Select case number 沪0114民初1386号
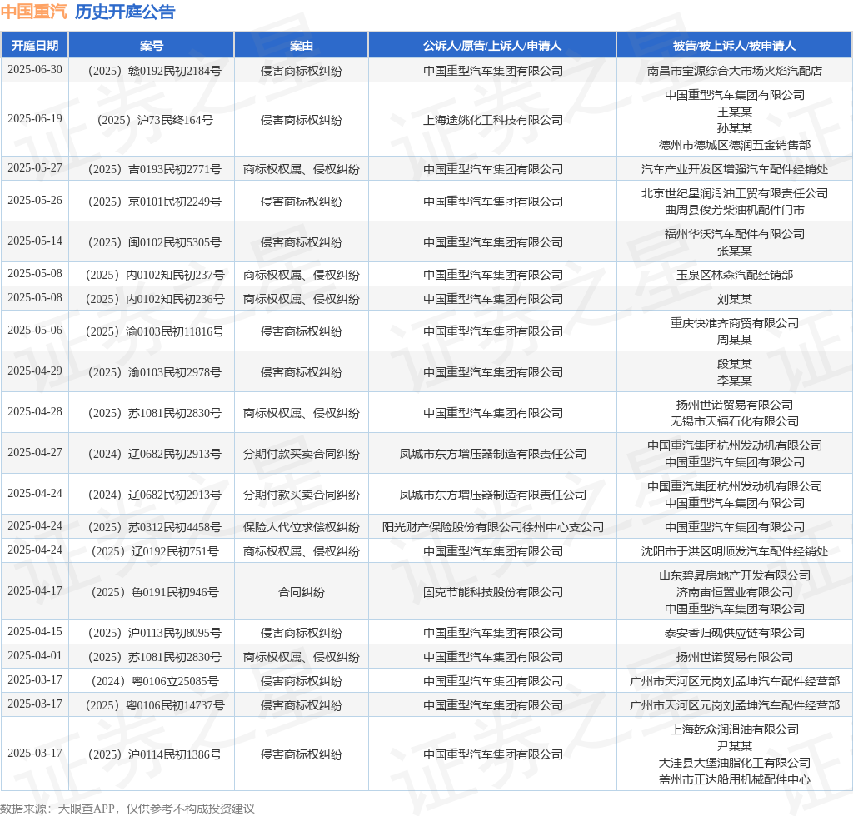 pyautogui.click(x=154, y=754)
